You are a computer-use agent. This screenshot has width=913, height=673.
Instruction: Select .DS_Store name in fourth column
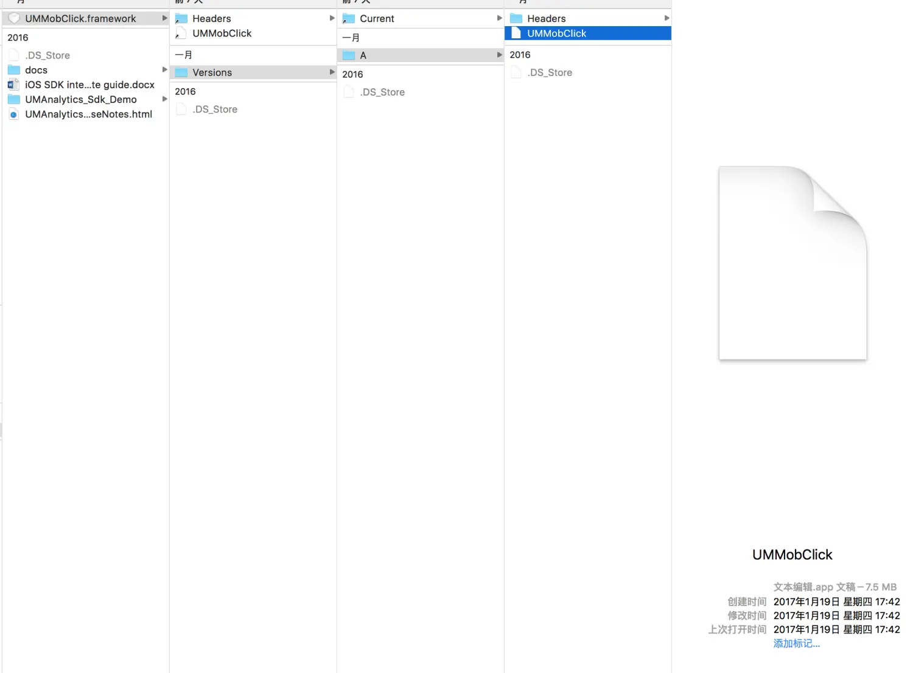point(550,72)
